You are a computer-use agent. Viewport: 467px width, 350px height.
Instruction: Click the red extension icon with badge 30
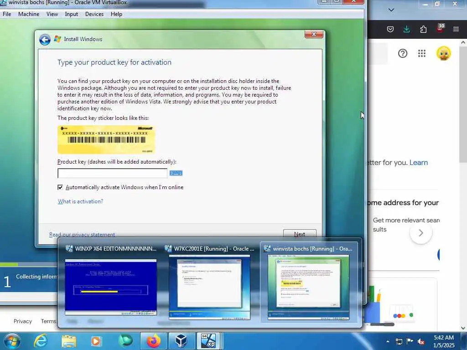pos(440,29)
